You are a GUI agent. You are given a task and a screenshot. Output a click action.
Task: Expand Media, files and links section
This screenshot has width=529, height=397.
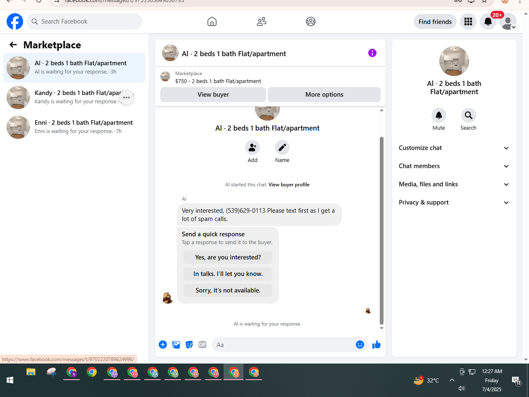point(454,184)
